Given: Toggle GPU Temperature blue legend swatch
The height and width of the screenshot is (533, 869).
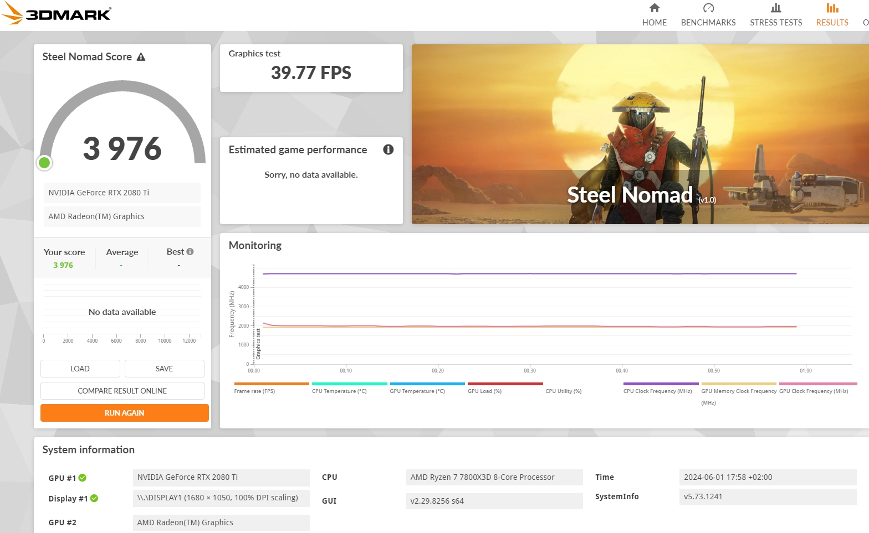Looking at the screenshot, I should [x=427, y=384].
